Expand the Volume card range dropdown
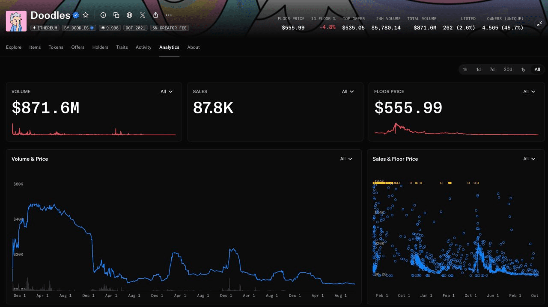 (x=167, y=92)
